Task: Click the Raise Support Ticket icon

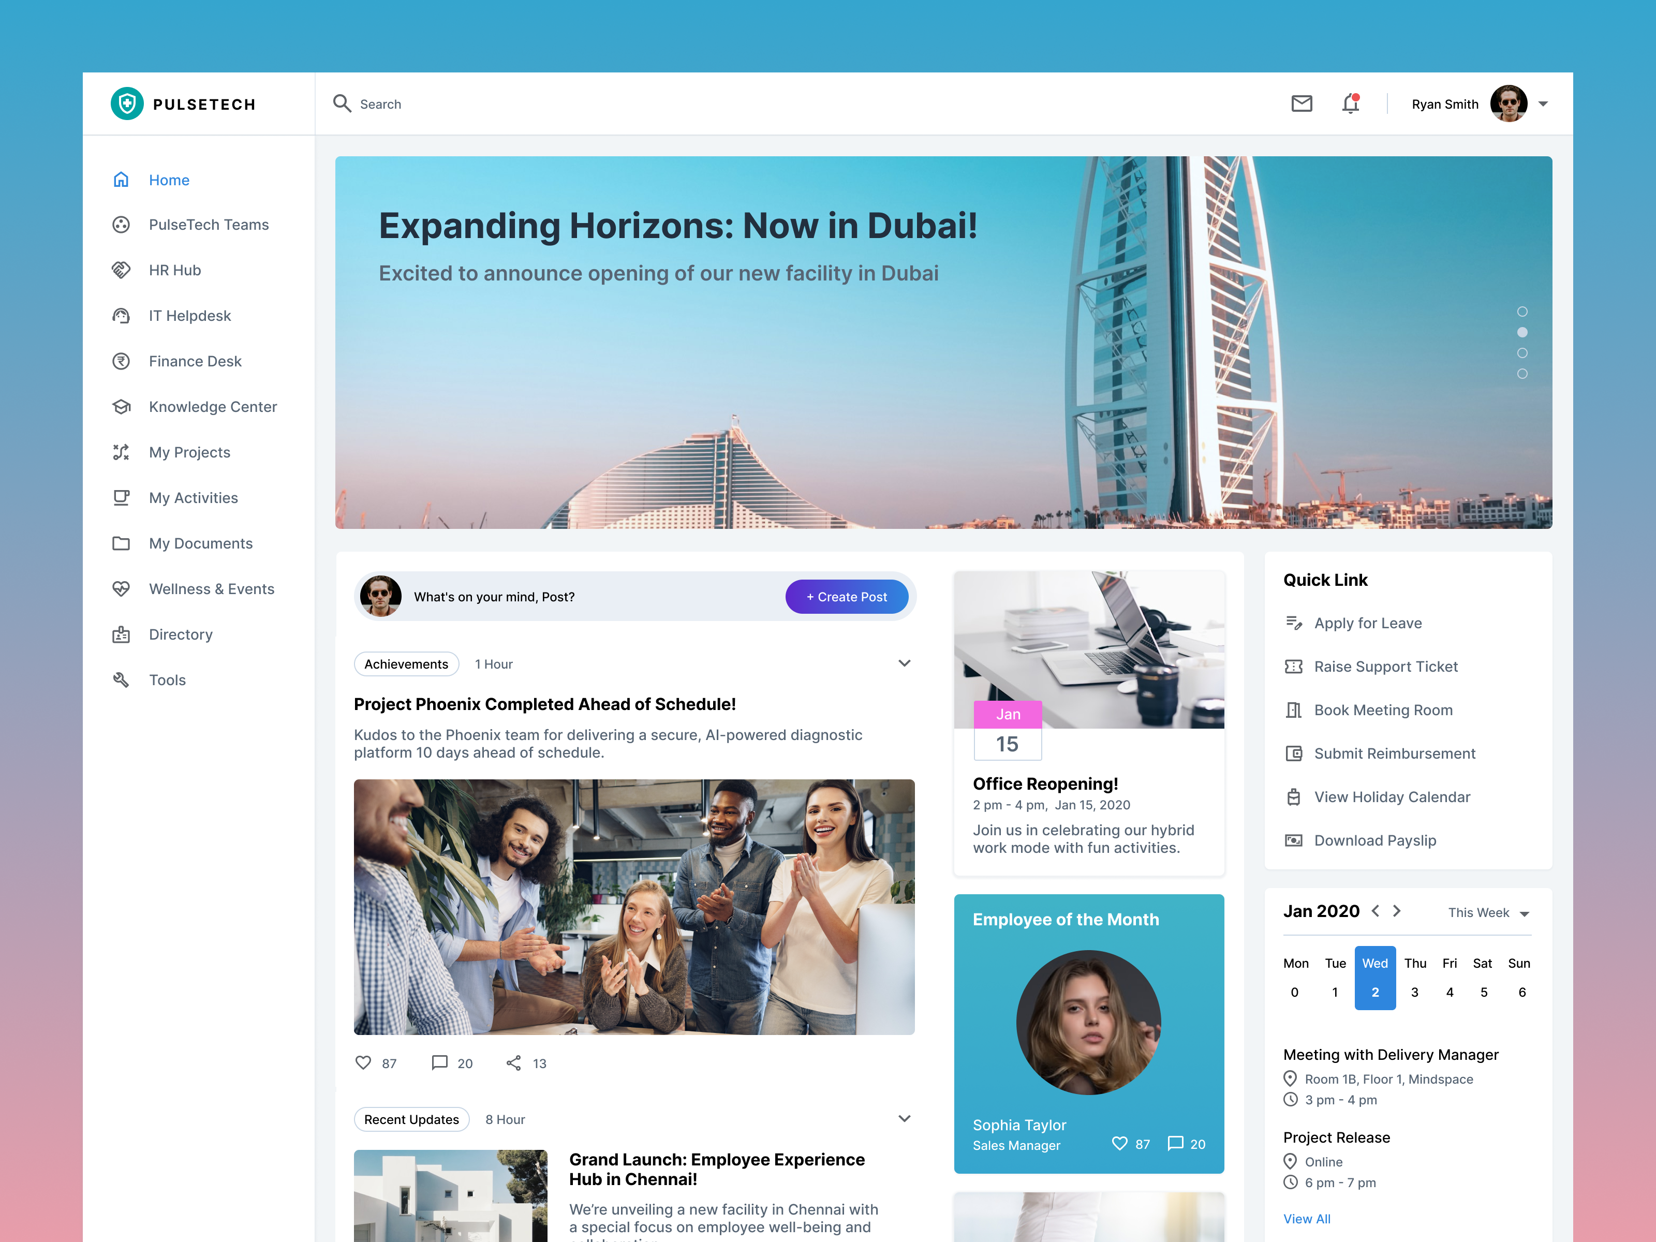Action: (x=1294, y=667)
